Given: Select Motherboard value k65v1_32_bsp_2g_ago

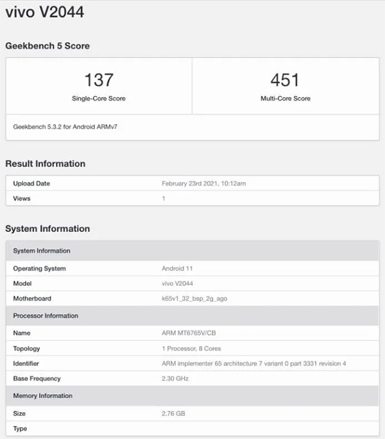Looking at the screenshot, I should [194, 299].
